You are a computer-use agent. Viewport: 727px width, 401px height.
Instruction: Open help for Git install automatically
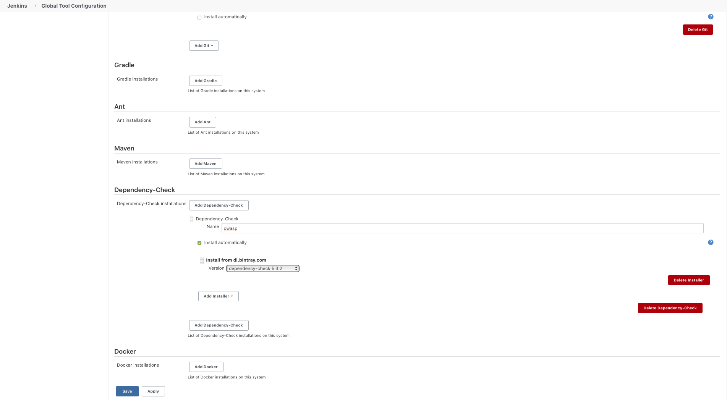pos(711,16)
